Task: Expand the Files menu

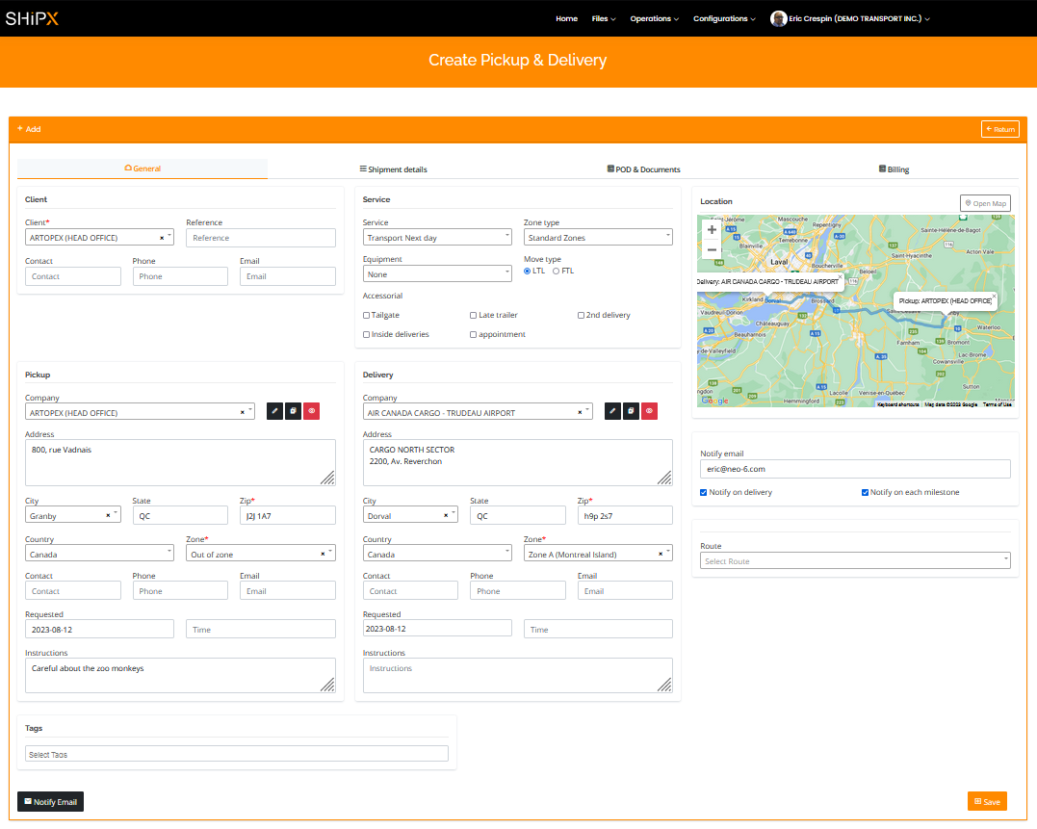Action: (604, 18)
